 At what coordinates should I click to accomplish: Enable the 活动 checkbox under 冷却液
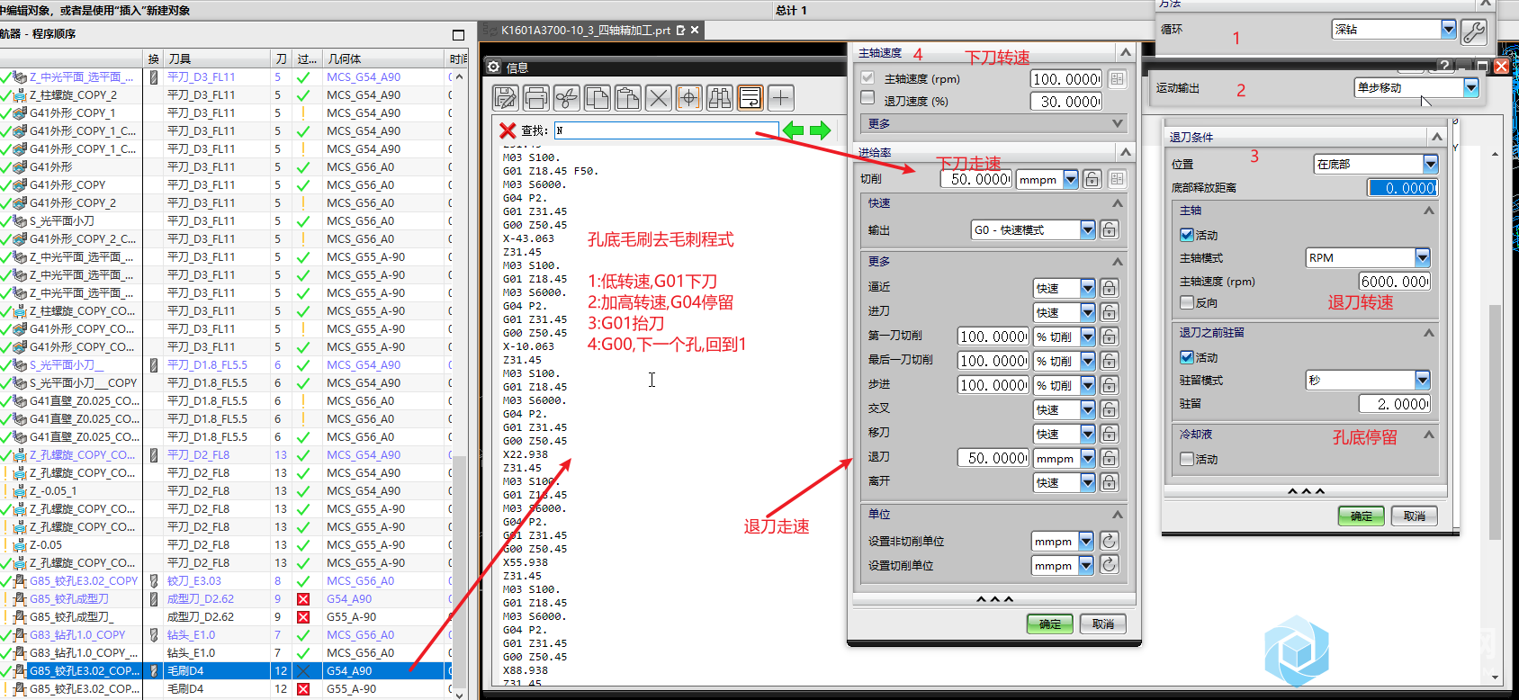1186,459
